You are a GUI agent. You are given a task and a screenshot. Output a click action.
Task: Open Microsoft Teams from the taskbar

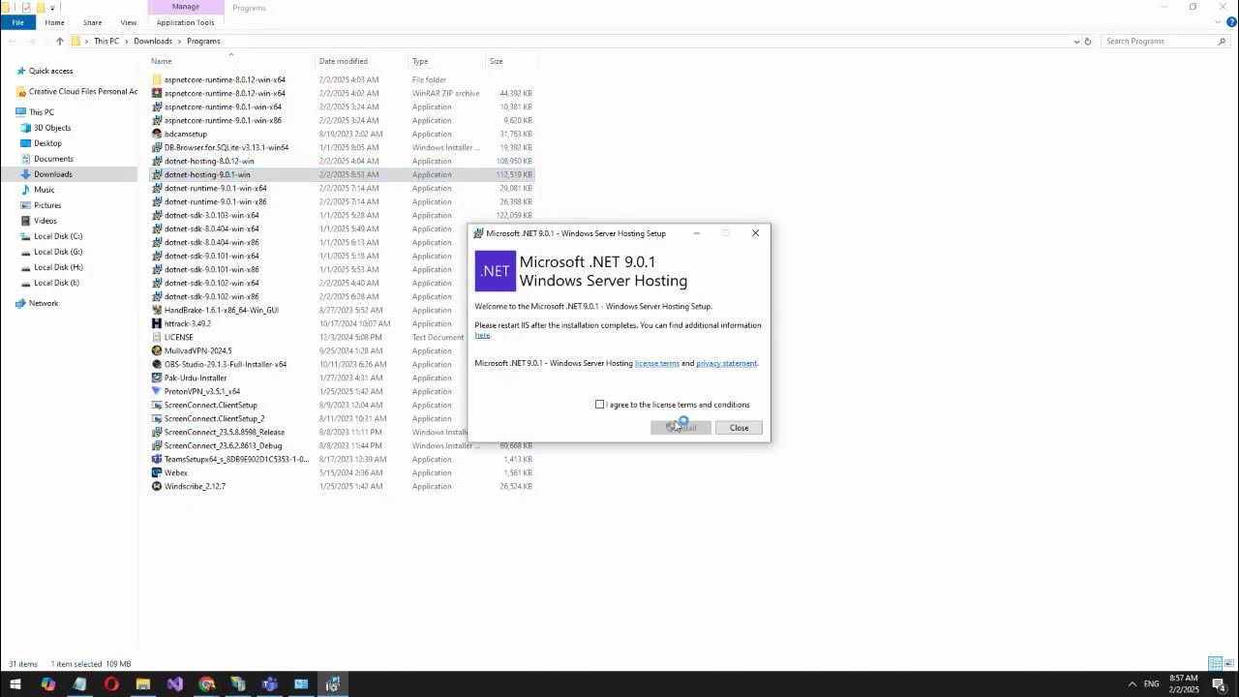click(269, 684)
